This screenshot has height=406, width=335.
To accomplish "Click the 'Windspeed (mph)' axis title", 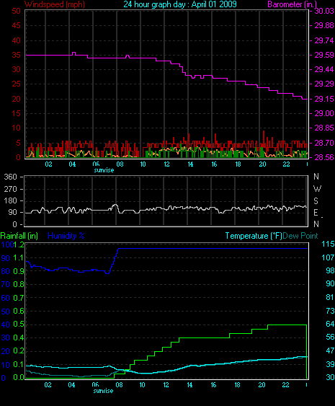I will click(x=55, y=4).
